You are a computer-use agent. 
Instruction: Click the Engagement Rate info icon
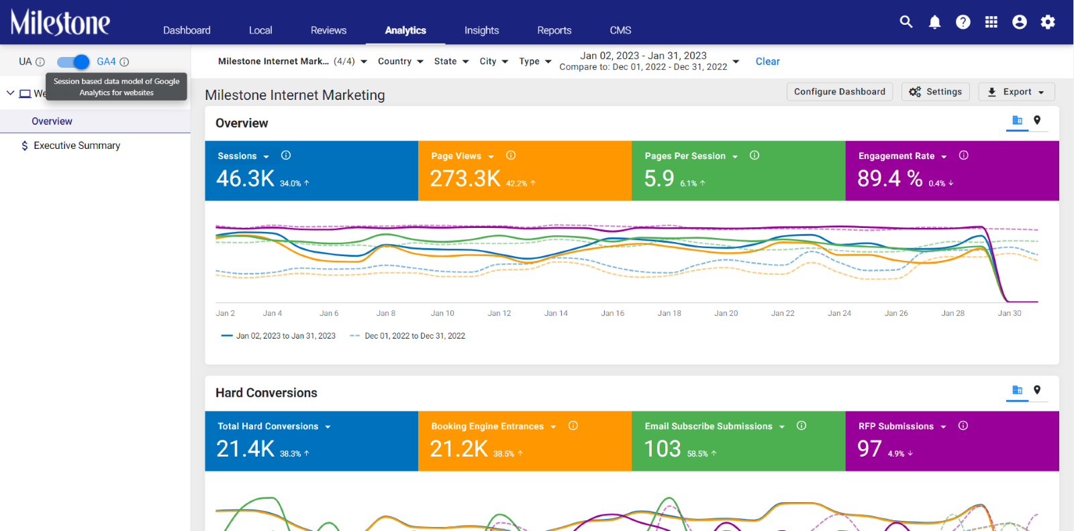tap(964, 156)
